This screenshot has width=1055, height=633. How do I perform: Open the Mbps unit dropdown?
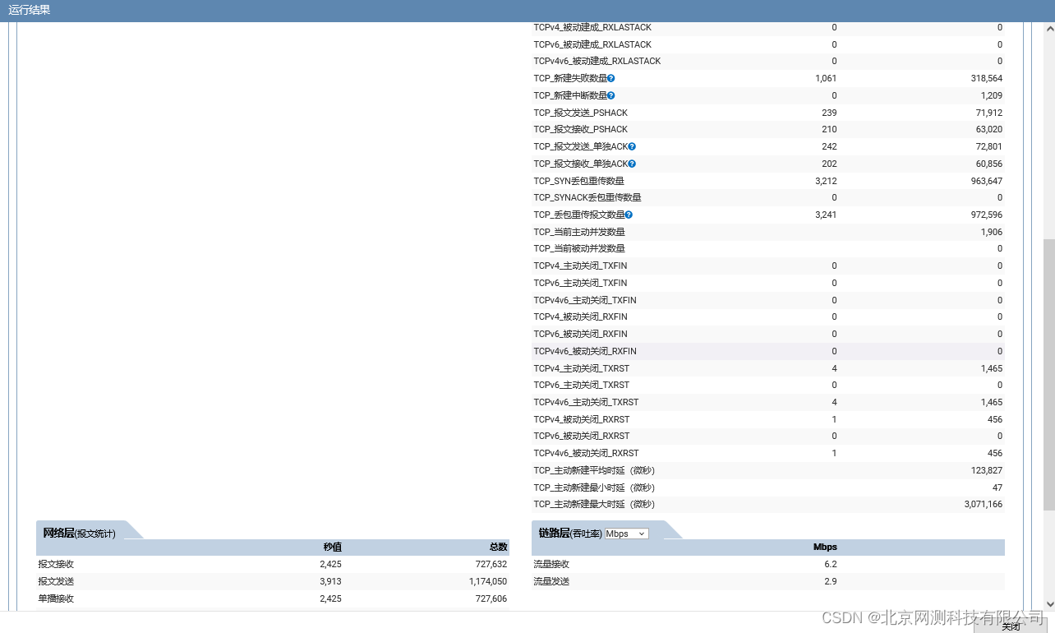[626, 534]
